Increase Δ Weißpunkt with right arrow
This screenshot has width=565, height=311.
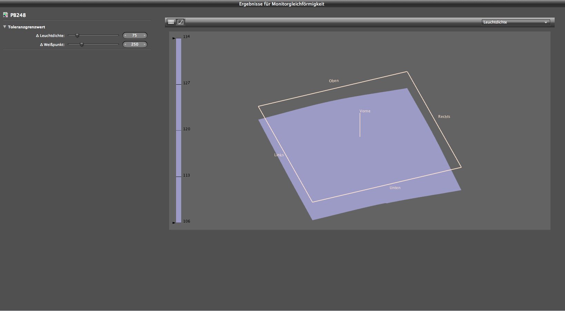pos(145,45)
